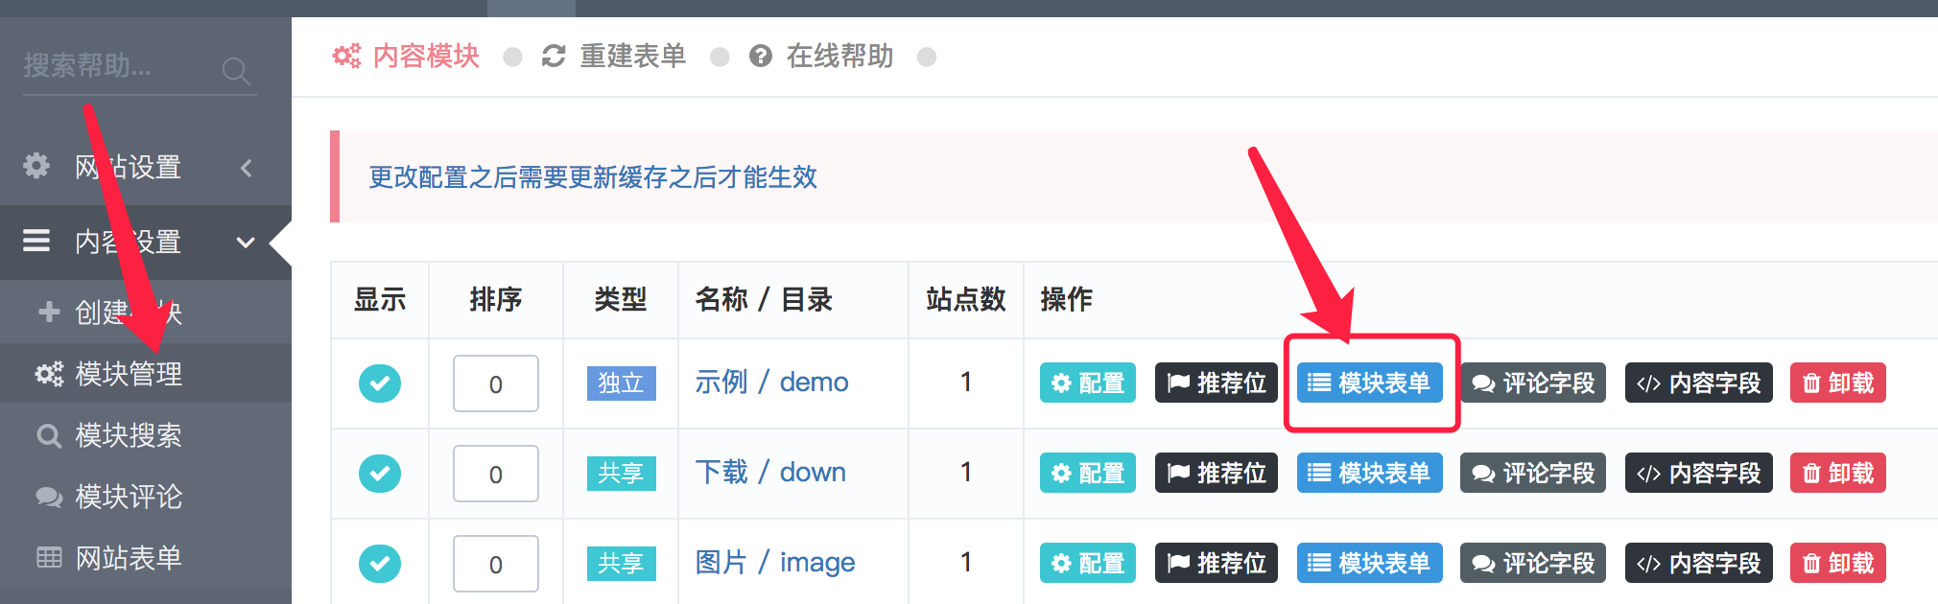Toggle display checkmark for 下载 / down row
This screenshot has width=1938, height=604.
[x=380, y=474]
